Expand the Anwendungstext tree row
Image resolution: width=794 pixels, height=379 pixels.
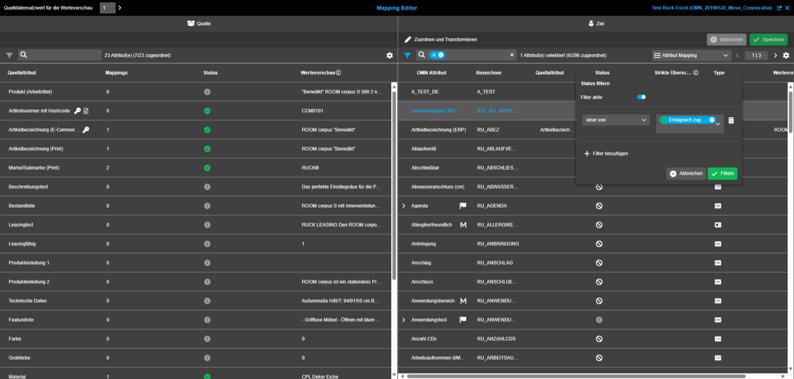pyautogui.click(x=404, y=320)
